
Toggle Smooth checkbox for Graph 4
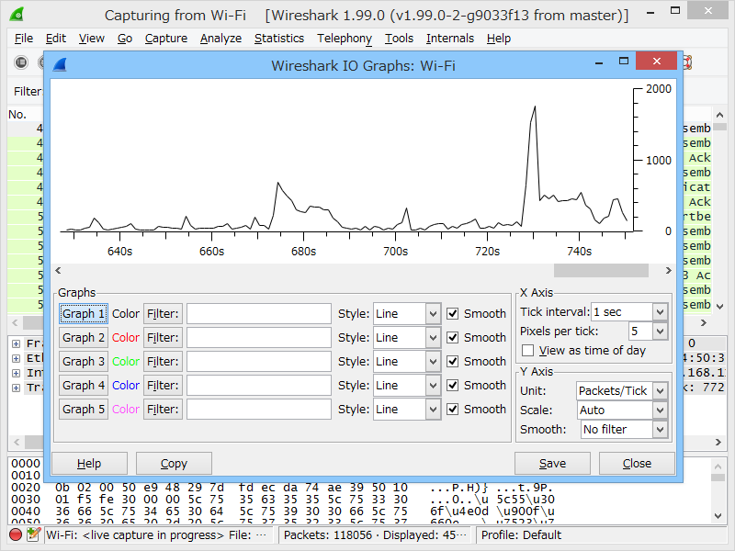coord(452,385)
